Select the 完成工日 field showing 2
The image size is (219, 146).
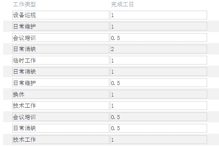tap(158, 49)
